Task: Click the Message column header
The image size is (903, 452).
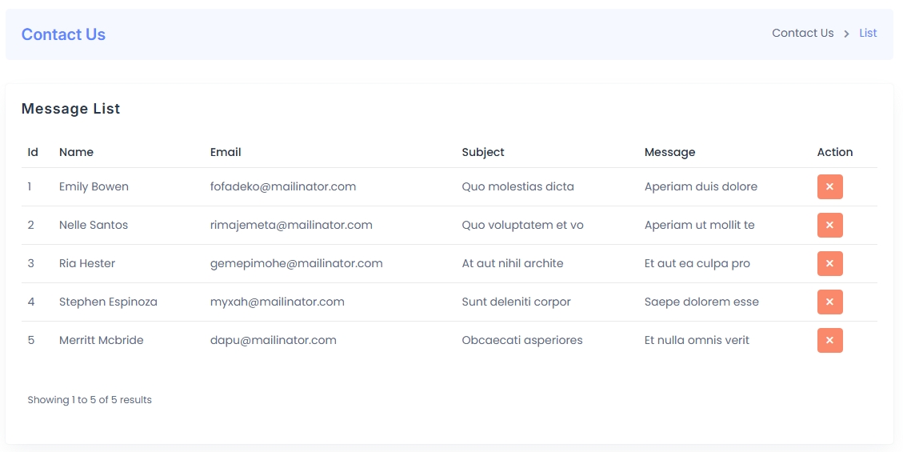Action: [669, 152]
